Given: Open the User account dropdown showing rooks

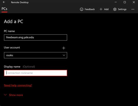Looking at the screenshot, I should click(36, 55).
